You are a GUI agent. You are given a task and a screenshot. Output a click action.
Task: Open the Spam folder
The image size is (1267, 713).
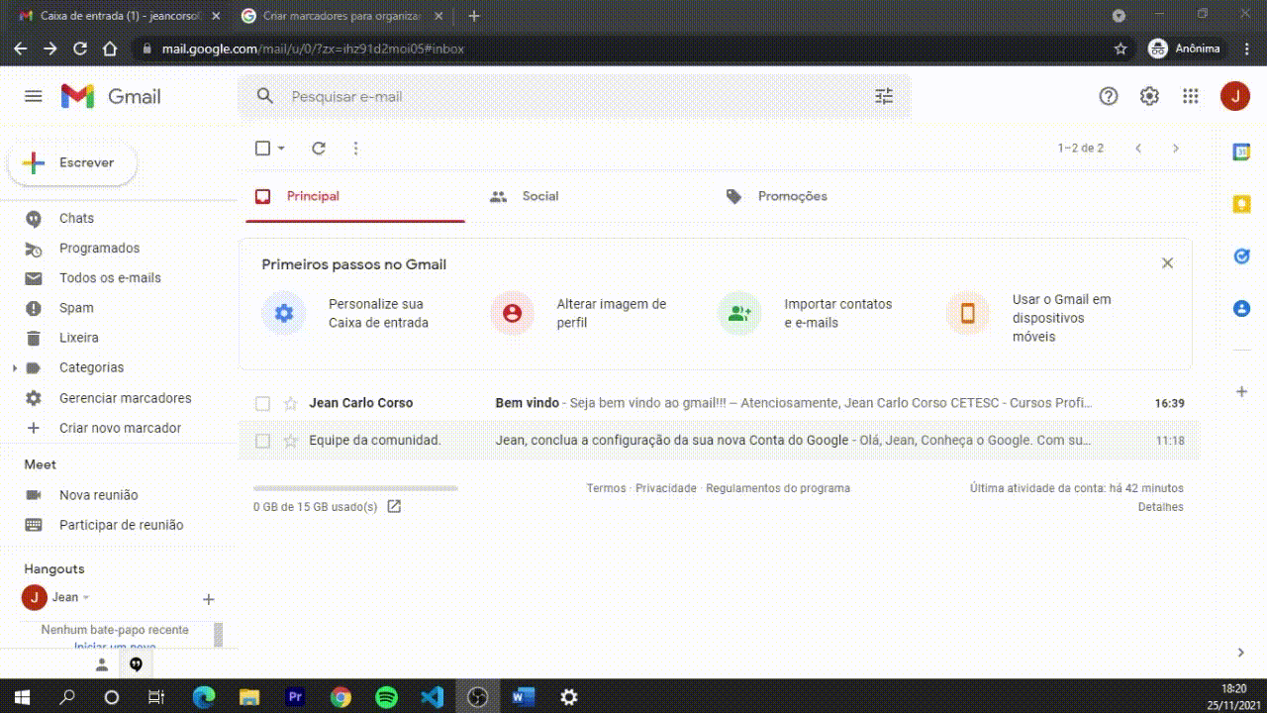click(76, 308)
